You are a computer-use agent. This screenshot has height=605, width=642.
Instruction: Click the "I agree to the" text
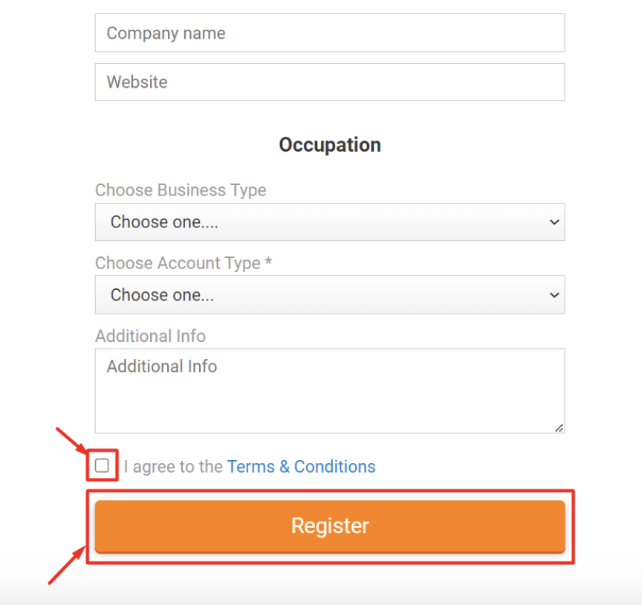173,467
